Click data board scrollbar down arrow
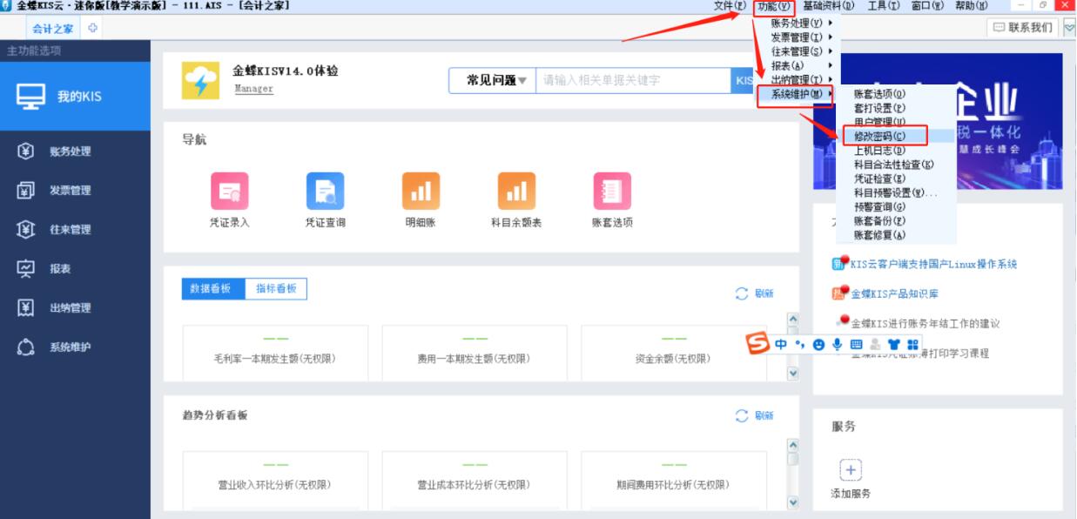The image size is (1077, 519). tap(792, 373)
